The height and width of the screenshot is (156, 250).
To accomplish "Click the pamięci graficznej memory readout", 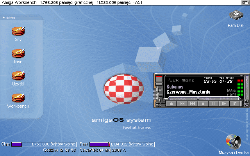I will click(67, 3).
